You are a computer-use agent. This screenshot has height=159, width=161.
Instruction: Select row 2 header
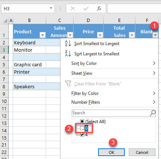pos(4,42)
